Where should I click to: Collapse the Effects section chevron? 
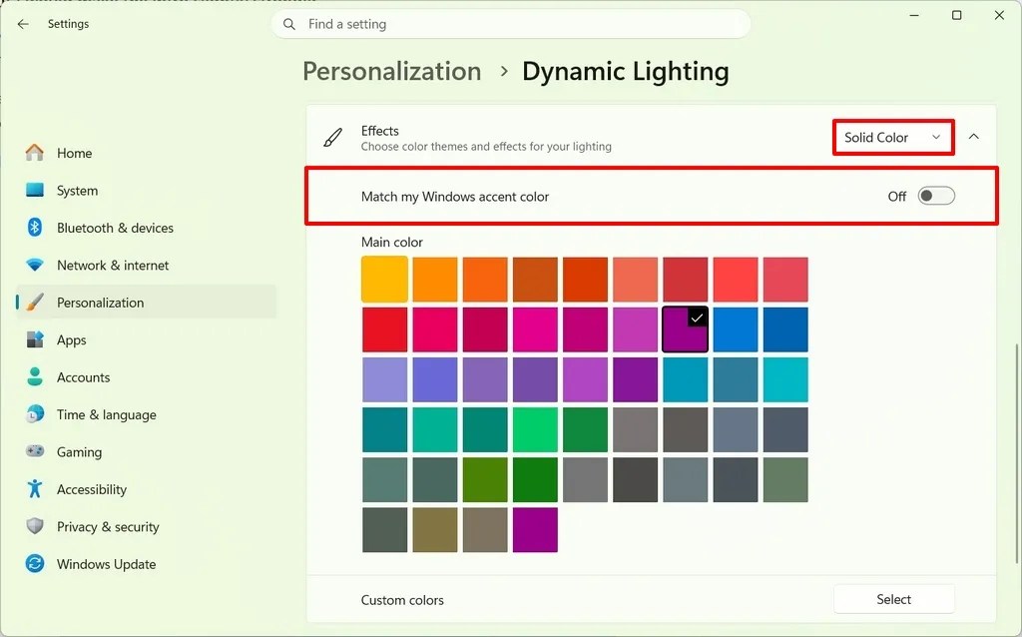tap(974, 136)
